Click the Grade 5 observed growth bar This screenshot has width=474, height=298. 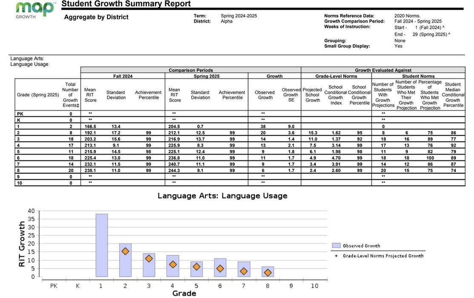click(x=196, y=269)
